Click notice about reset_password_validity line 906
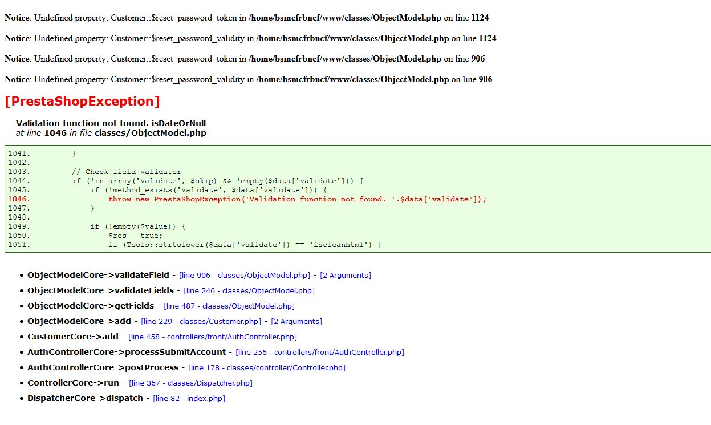Viewport: 711px width, 425px height. pyautogui.click(x=249, y=79)
